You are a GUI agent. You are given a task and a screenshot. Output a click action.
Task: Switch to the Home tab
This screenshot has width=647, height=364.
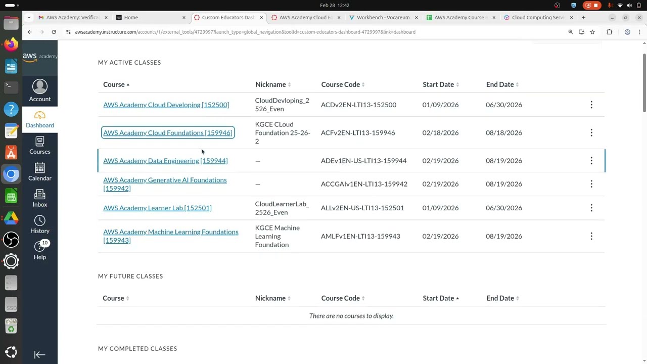[x=150, y=17]
